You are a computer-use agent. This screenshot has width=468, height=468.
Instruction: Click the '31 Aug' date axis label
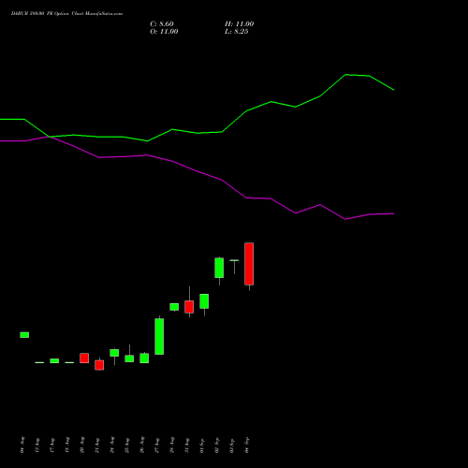click(x=187, y=445)
